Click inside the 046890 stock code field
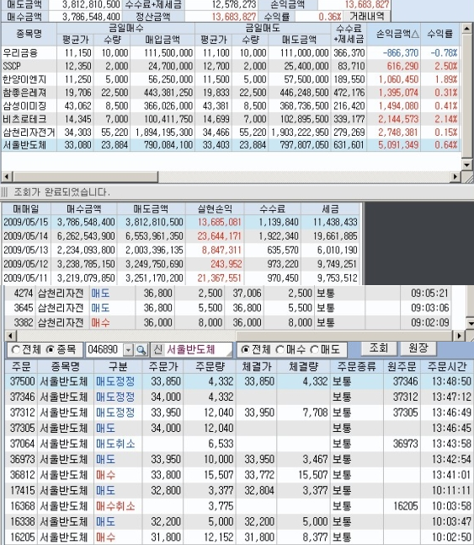 point(105,349)
